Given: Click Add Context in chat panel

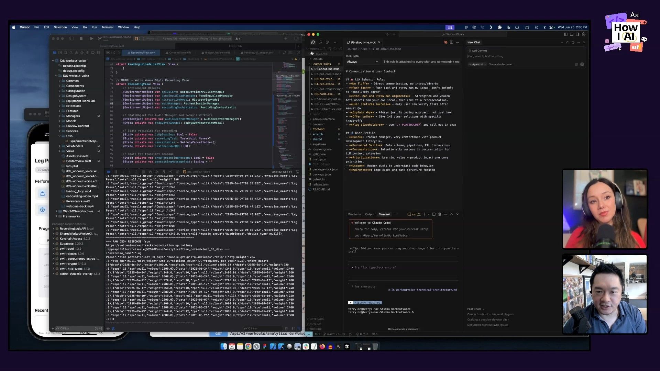Looking at the screenshot, I should (477, 50).
